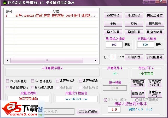
Task: Select the 进入统一频道 radio button
Action: pos(106,100)
